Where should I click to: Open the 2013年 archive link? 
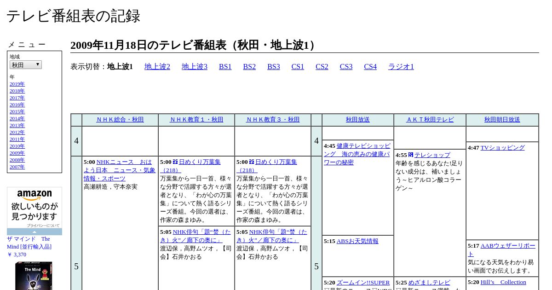17,125
